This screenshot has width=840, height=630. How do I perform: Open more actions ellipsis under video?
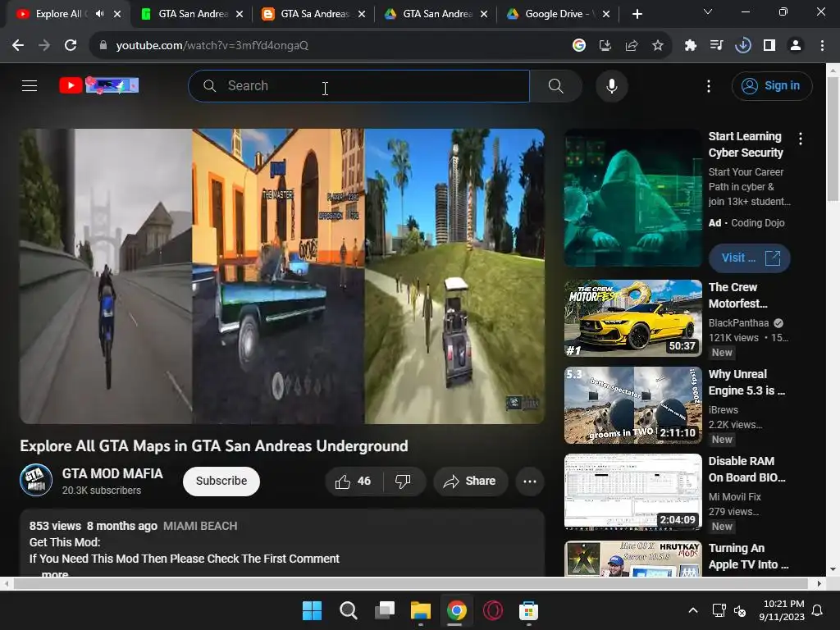(530, 481)
